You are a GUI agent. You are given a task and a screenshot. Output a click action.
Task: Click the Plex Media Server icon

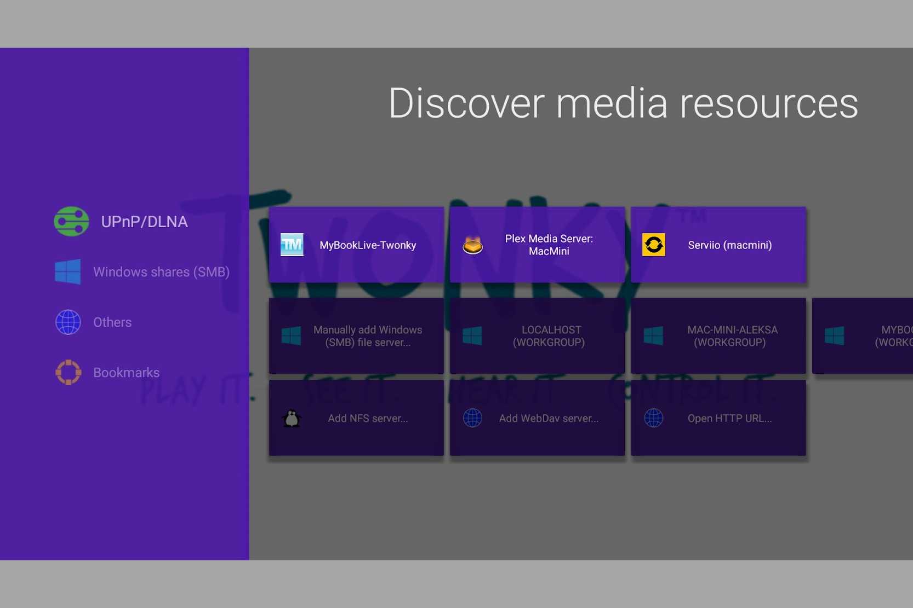click(472, 245)
